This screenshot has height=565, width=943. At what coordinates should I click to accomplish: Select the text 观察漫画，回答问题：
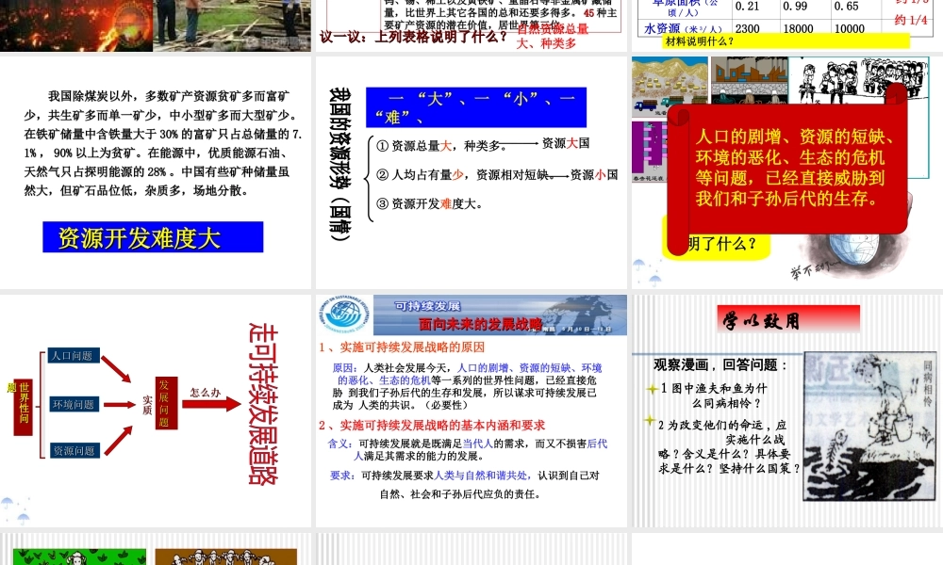pyautogui.click(x=720, y=365)
